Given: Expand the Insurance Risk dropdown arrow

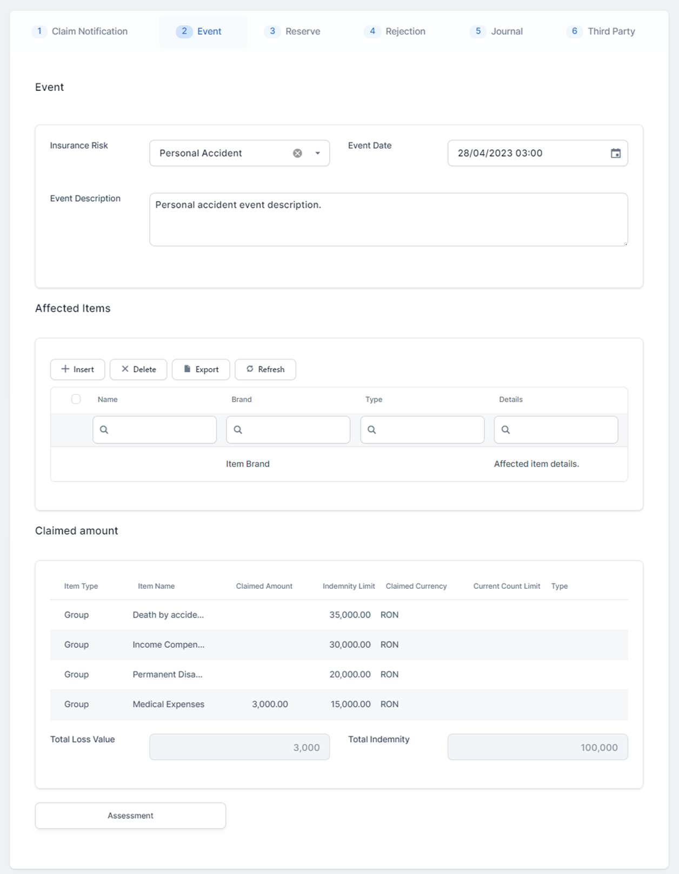Looking at the screenshot, I should [x=317, y=153].
